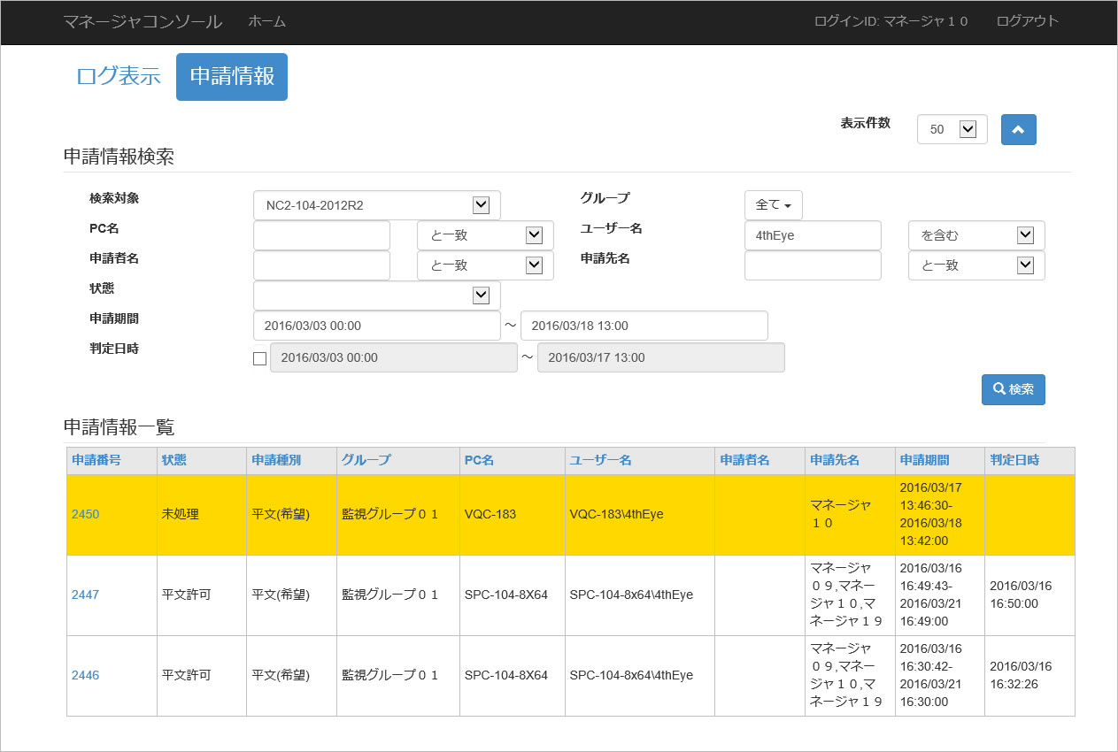Expand the グループ 全て dropdown

coord(773,204)
